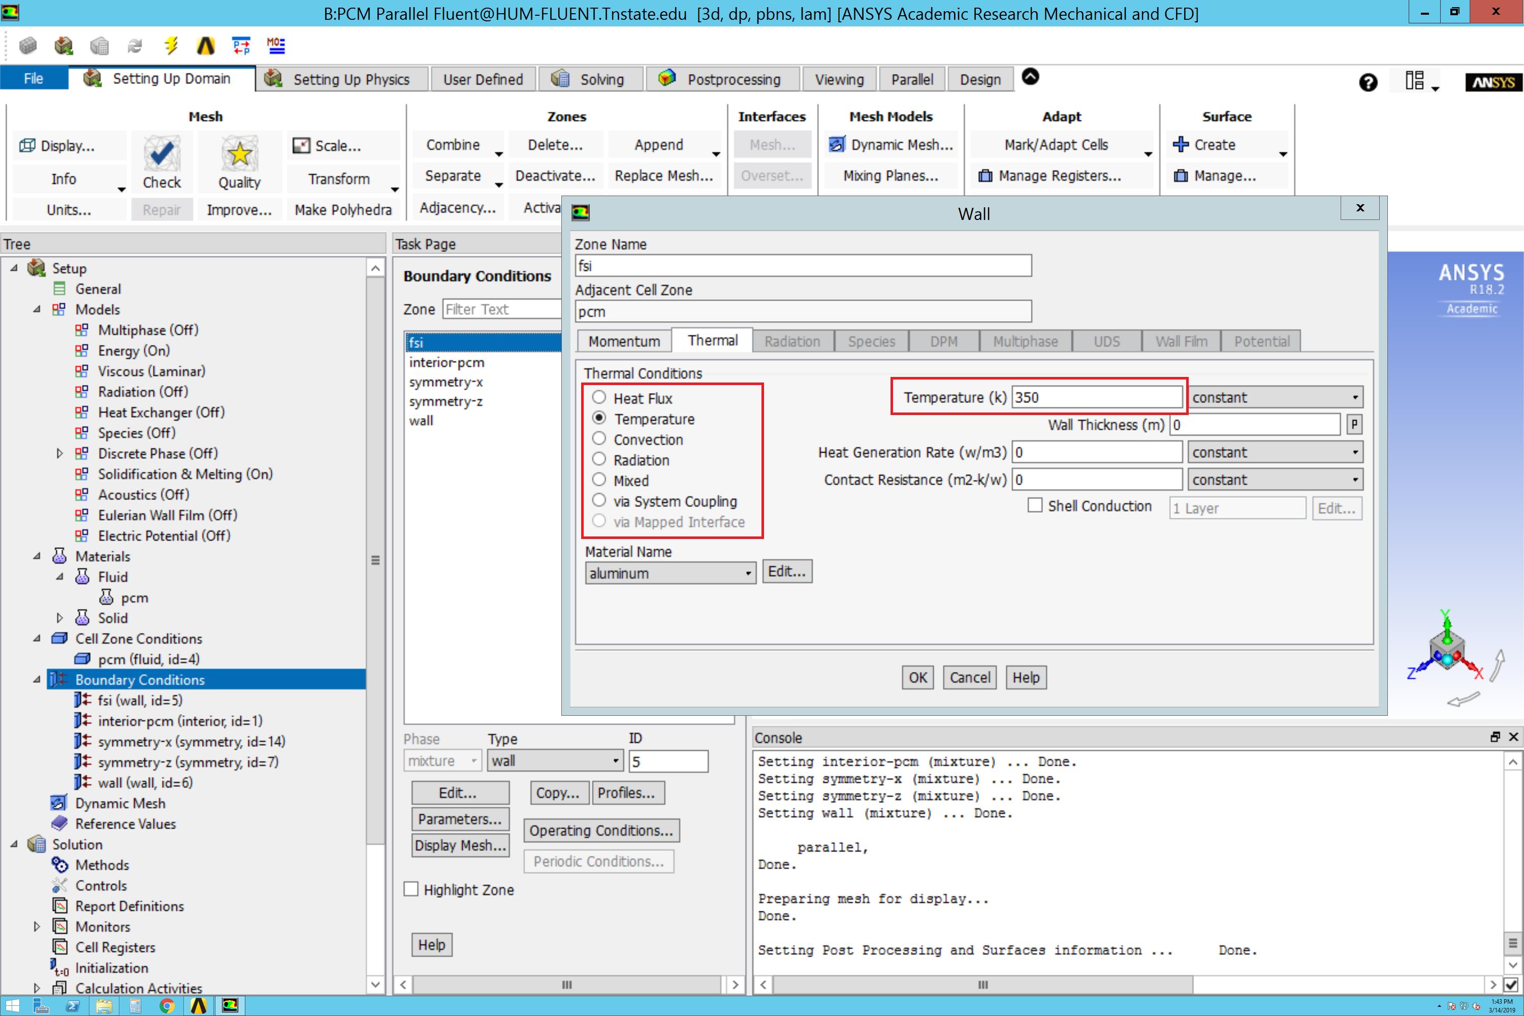The width and height of the screenshot is (1524, 1016).
Task: Click the ANSYS logo icon in quick toolbar
Action: pos(205,45)
